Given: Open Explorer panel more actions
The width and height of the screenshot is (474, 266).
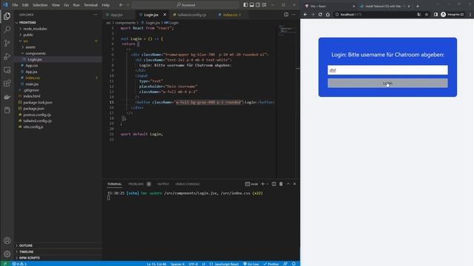Looking at the screenshot, I should [96, 15].
